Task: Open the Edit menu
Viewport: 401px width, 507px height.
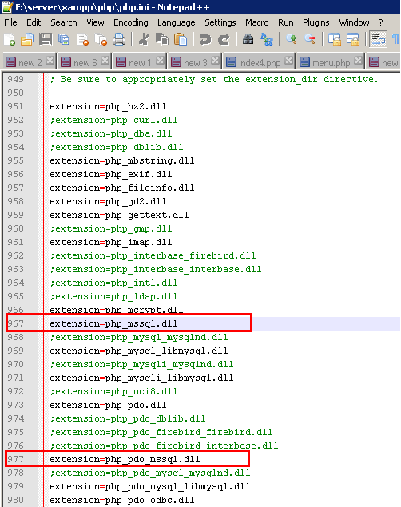Action: point(34,22)
